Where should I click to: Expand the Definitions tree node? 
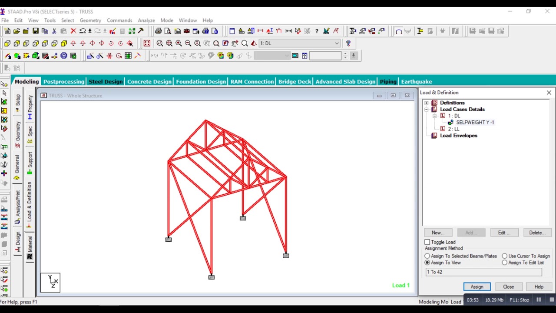pyautogui.click(x=427, y=103)
